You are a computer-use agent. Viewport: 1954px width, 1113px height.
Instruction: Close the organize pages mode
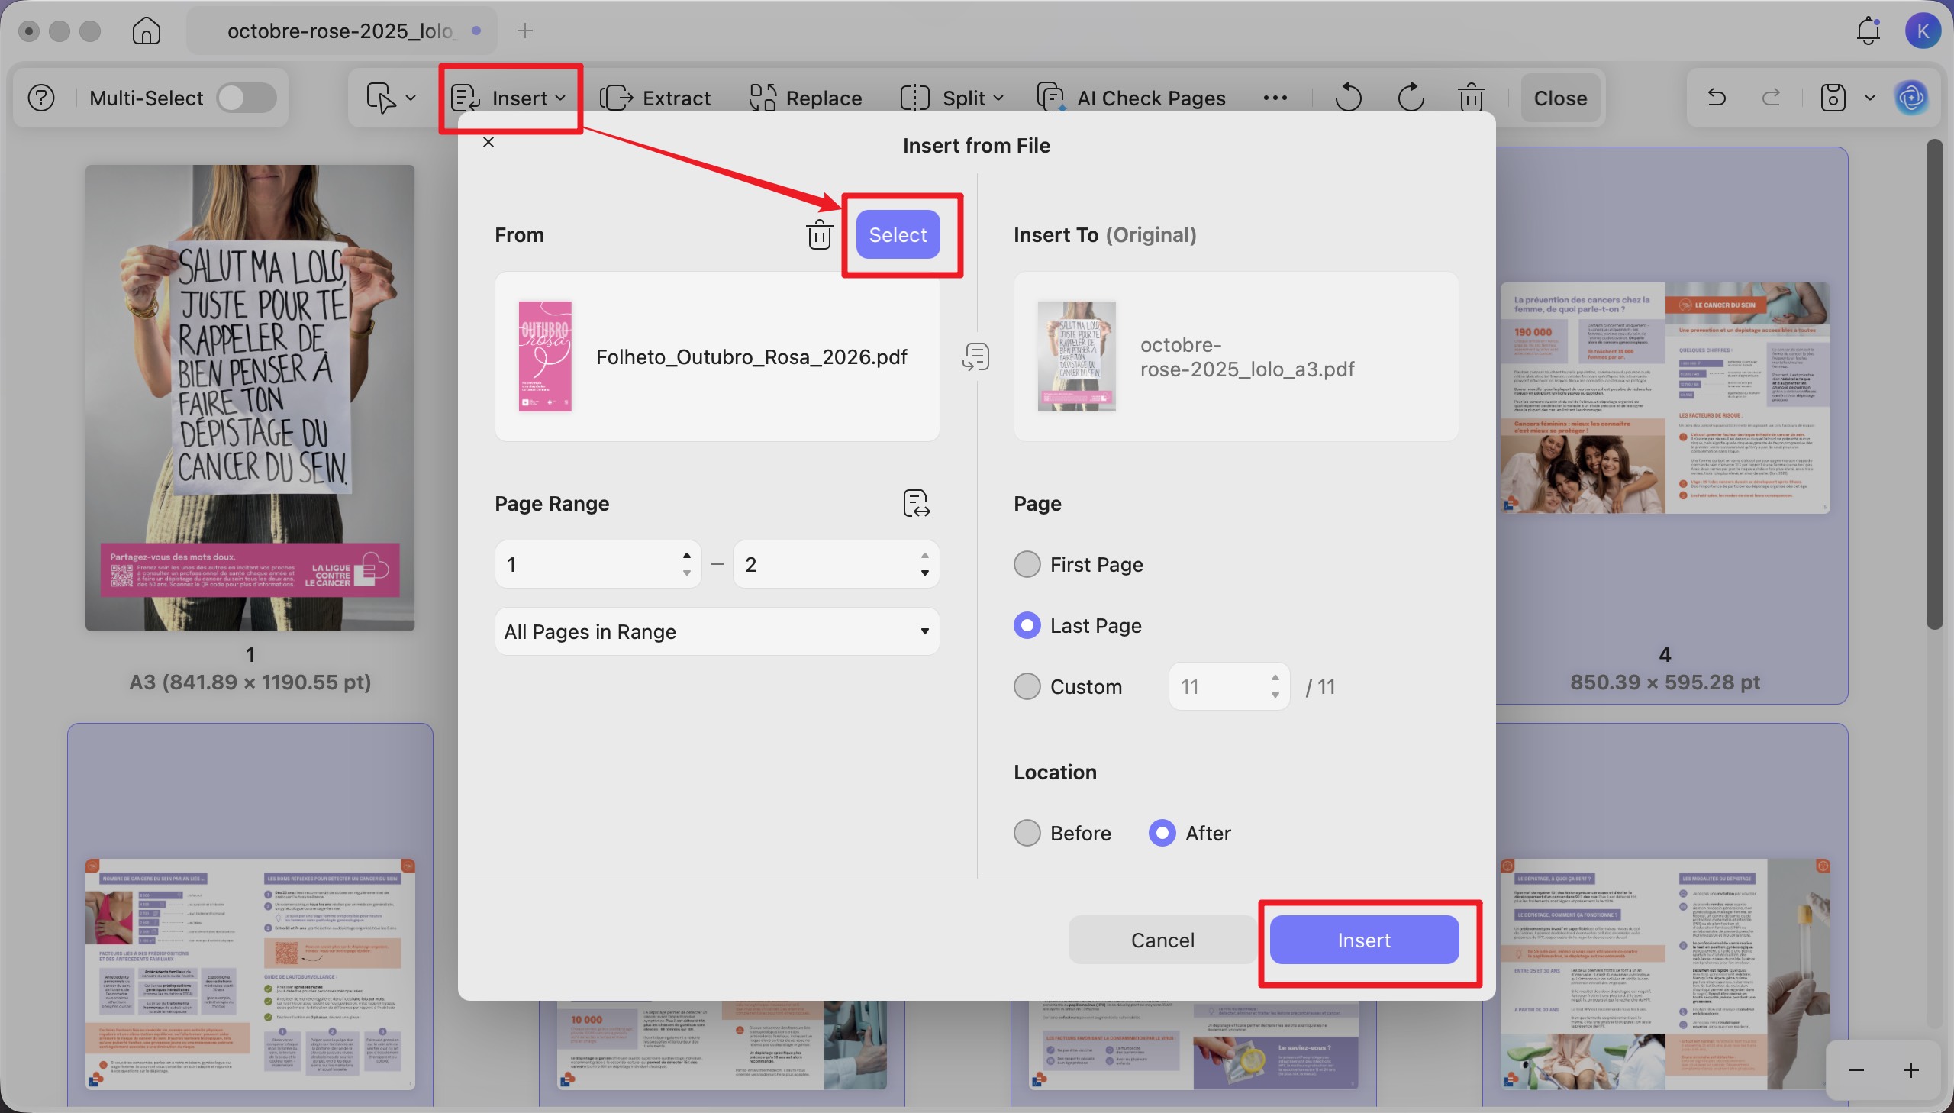click(x=1560, y=98)
